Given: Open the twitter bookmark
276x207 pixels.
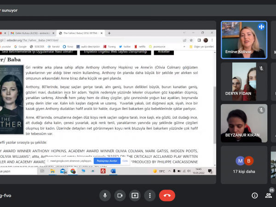Looking at the screenshot, I should 125,46.
